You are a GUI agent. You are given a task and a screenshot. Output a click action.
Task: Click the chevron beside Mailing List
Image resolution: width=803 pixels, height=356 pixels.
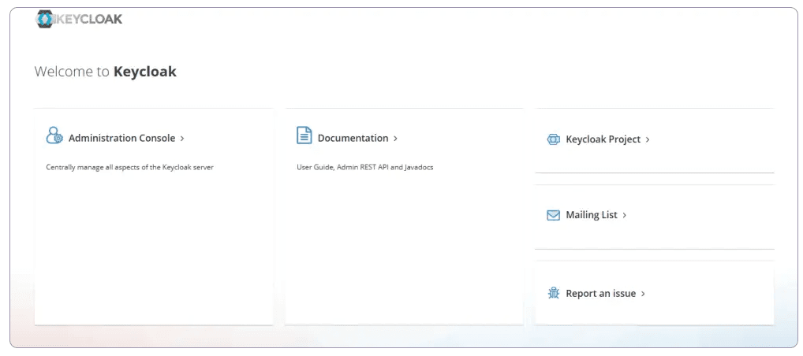tap(625, 215)
